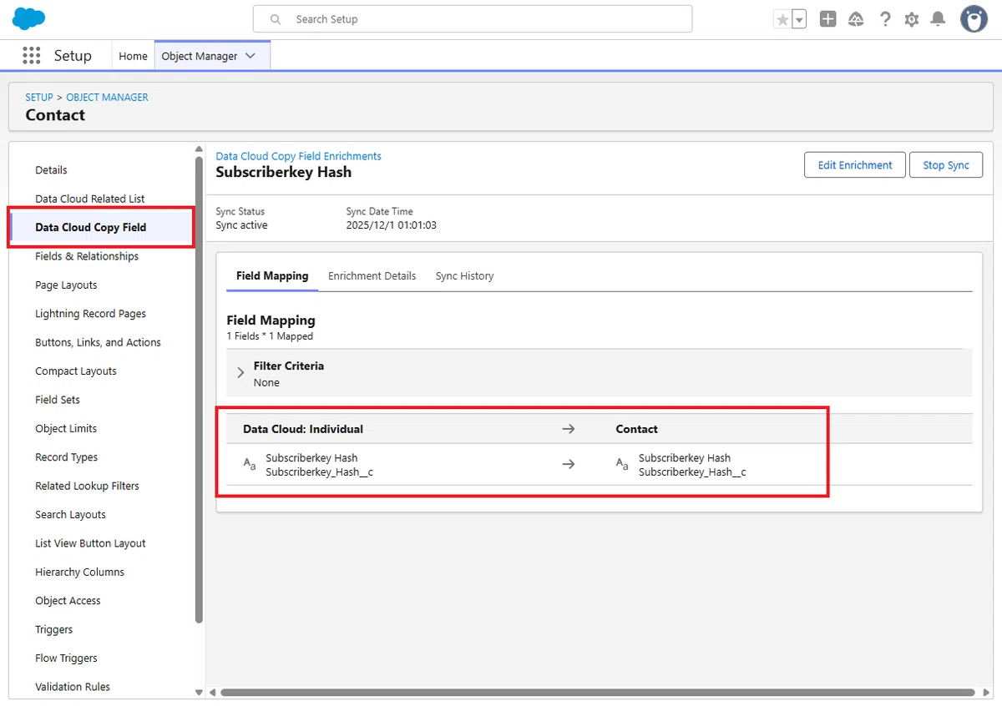1002x706 pixels.
Task: Open Triggers in sidebar
Action: (x=53, y=630)
